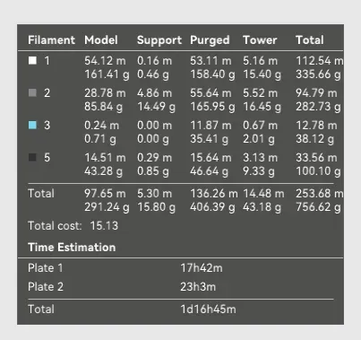Select purged weight 46.64 g
Screen dimensions: 361x340
[x=209, y=171]
